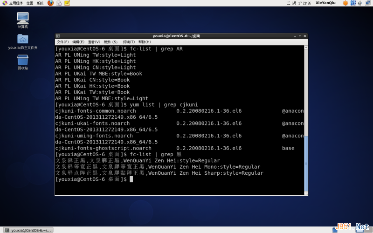The height and width of the screenshot is (233, 373).
Task: Open the 计算机 desktop icon
Action: [x=22, y=19]
